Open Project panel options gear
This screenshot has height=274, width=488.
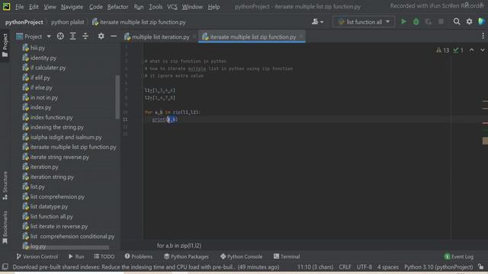click(x=101, y=37)
